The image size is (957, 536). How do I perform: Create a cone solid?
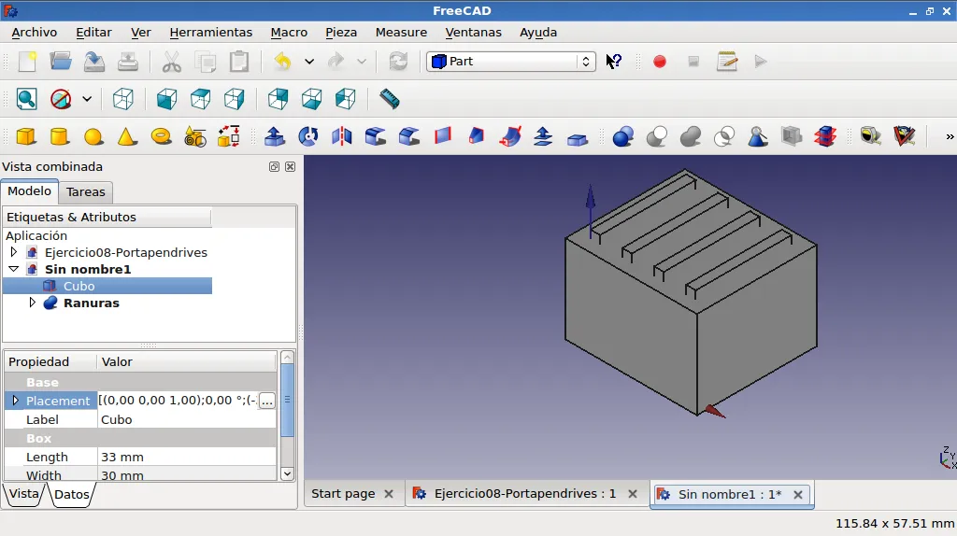[127, 136]
